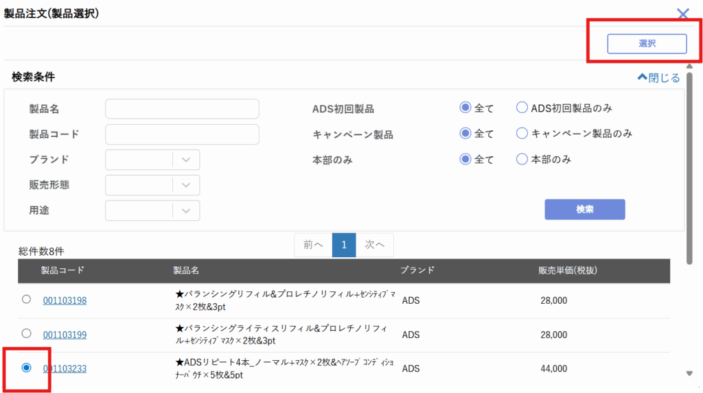The width and height of the screenshot is (703, 393).
Task: Select キャンペーン製品のみ radio option
Action: coord(522,134)
